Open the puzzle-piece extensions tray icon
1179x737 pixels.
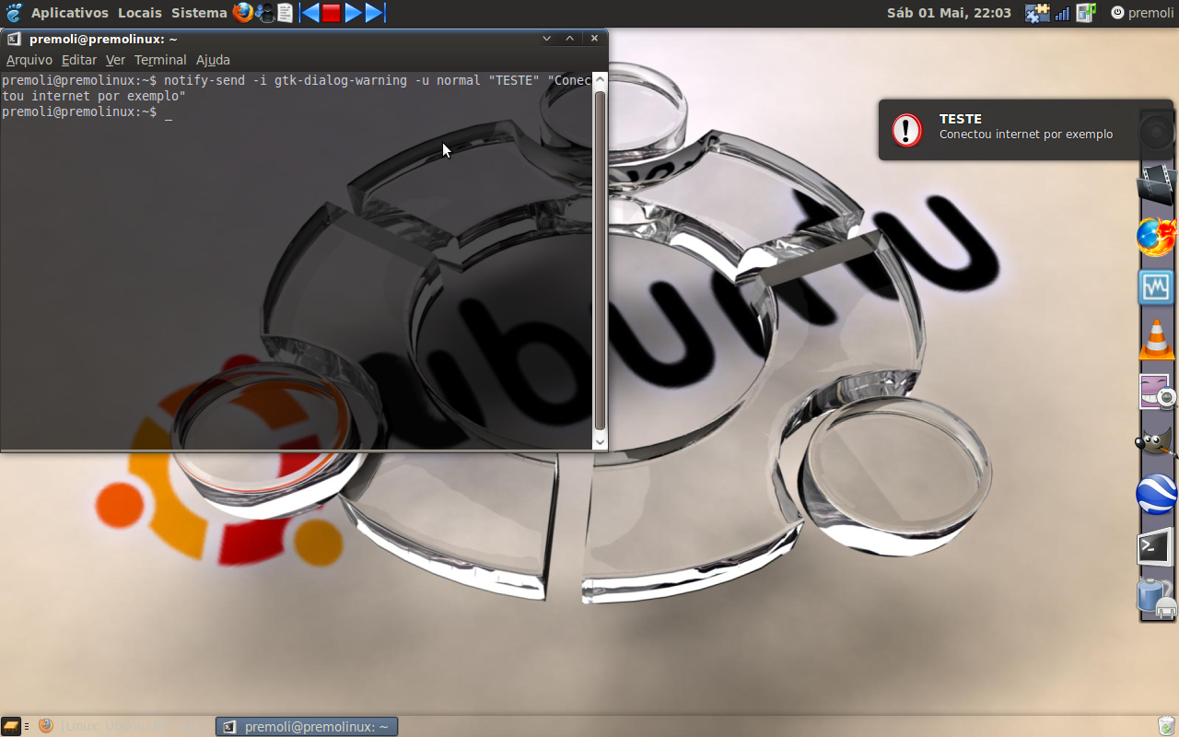1037,13
